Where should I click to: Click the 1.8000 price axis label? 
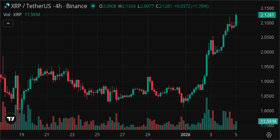(267, 111)
